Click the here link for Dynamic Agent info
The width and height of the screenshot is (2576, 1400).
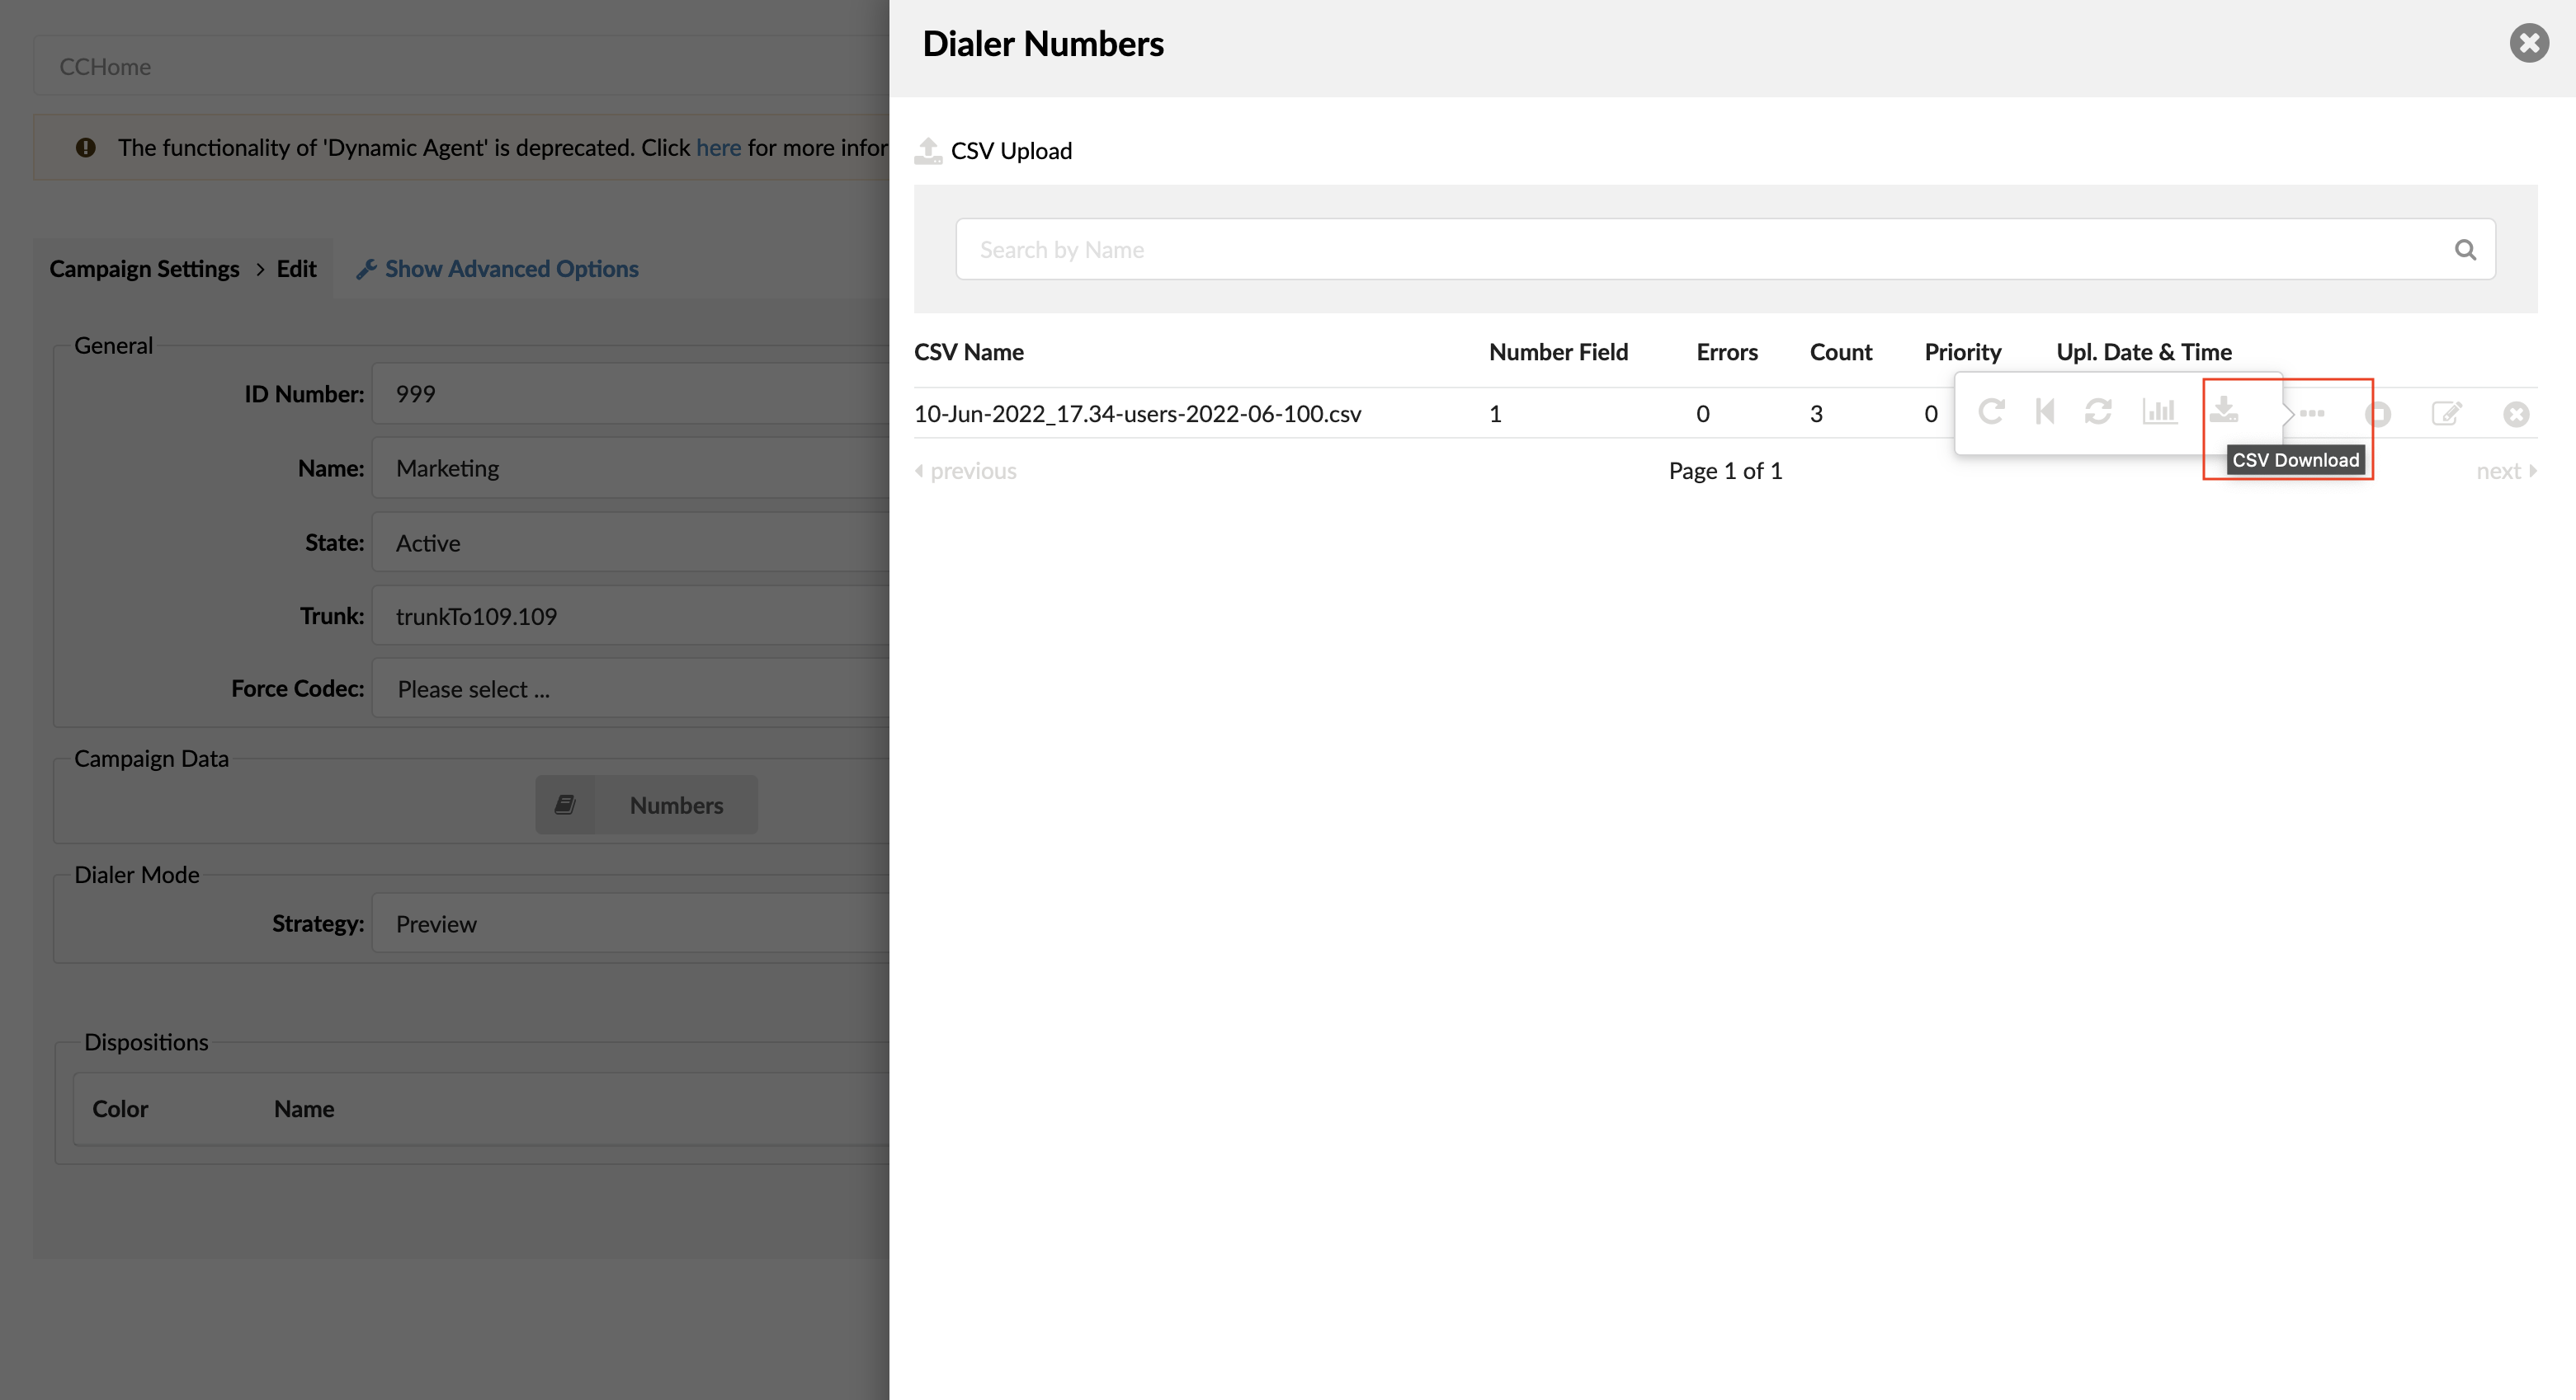pos(716,147)
